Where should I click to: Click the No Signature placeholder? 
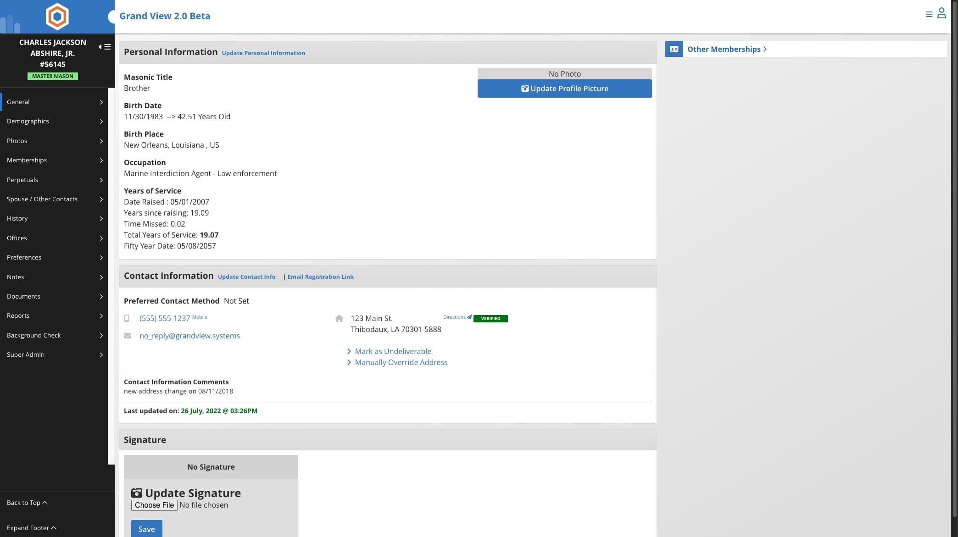(x=211, y=467)
